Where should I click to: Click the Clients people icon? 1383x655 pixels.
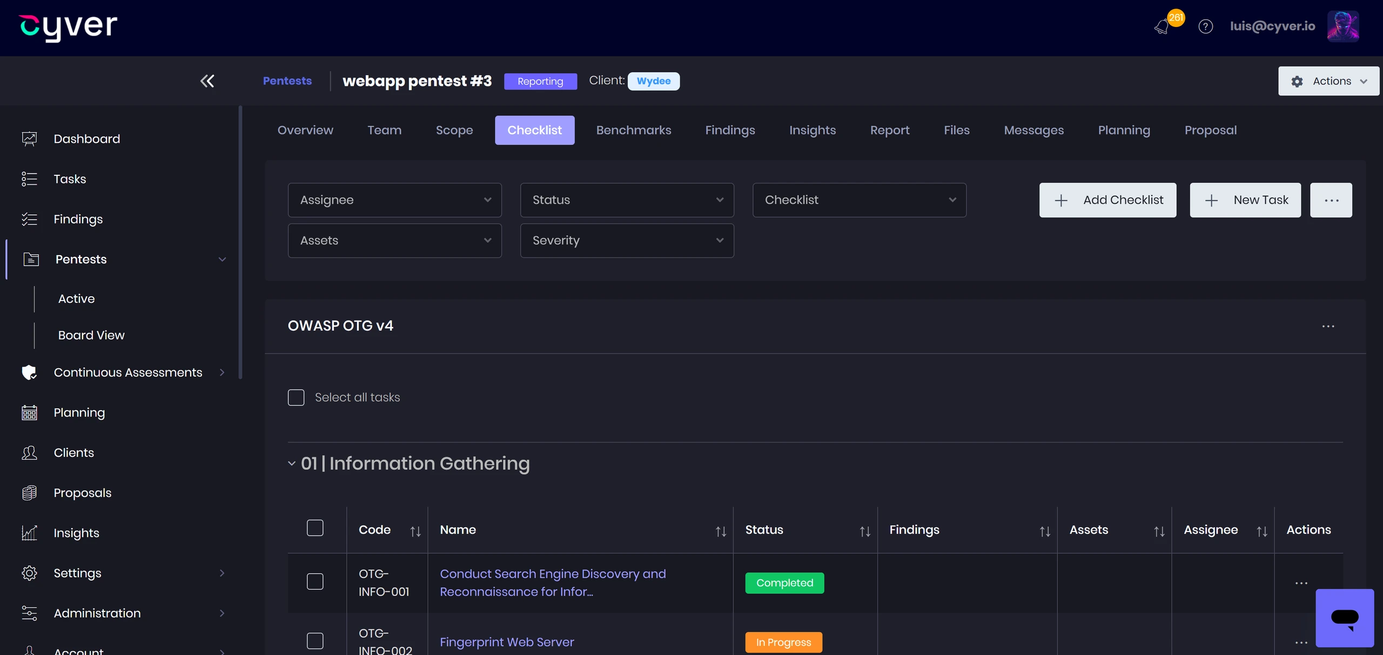(x=29, y=453)
